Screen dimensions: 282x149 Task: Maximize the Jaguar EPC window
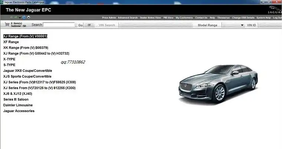pos(269,2)
